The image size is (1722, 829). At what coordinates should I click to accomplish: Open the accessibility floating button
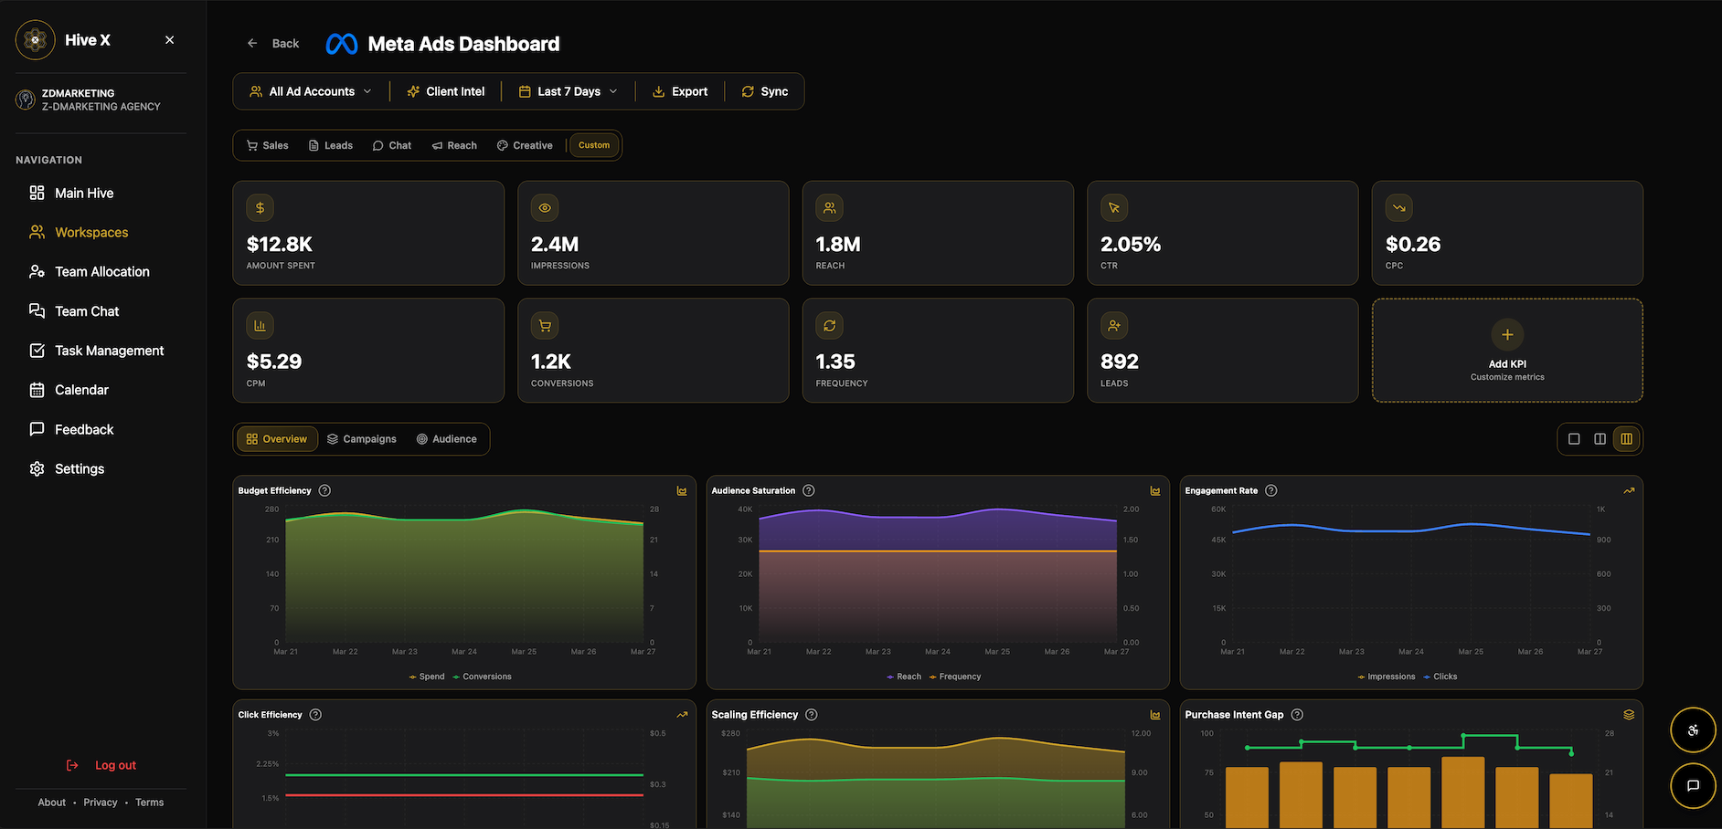(x=1693, y=729)
